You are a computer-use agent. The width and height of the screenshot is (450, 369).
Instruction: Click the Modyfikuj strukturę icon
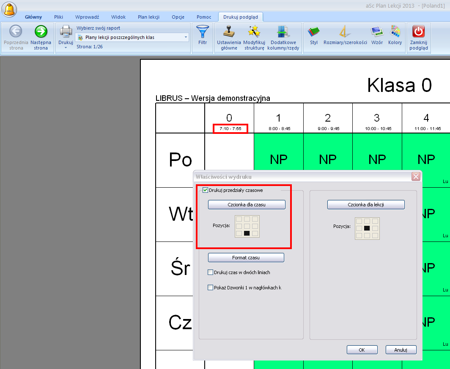click(254, 32)
